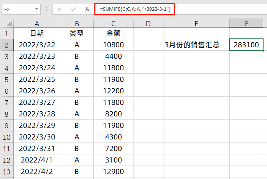
Task: Select column F header
Action: [x=246, y=23]
